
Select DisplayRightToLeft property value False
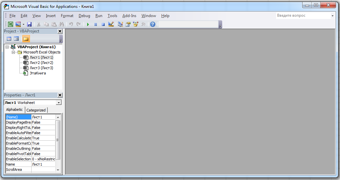coord(43,128)
